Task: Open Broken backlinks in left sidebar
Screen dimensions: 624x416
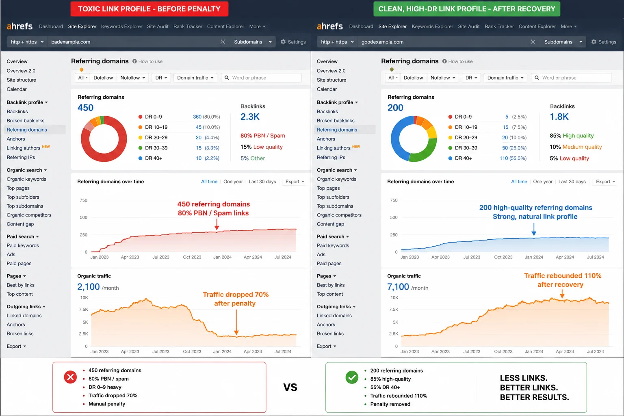Action: click(x=26, y=121)
